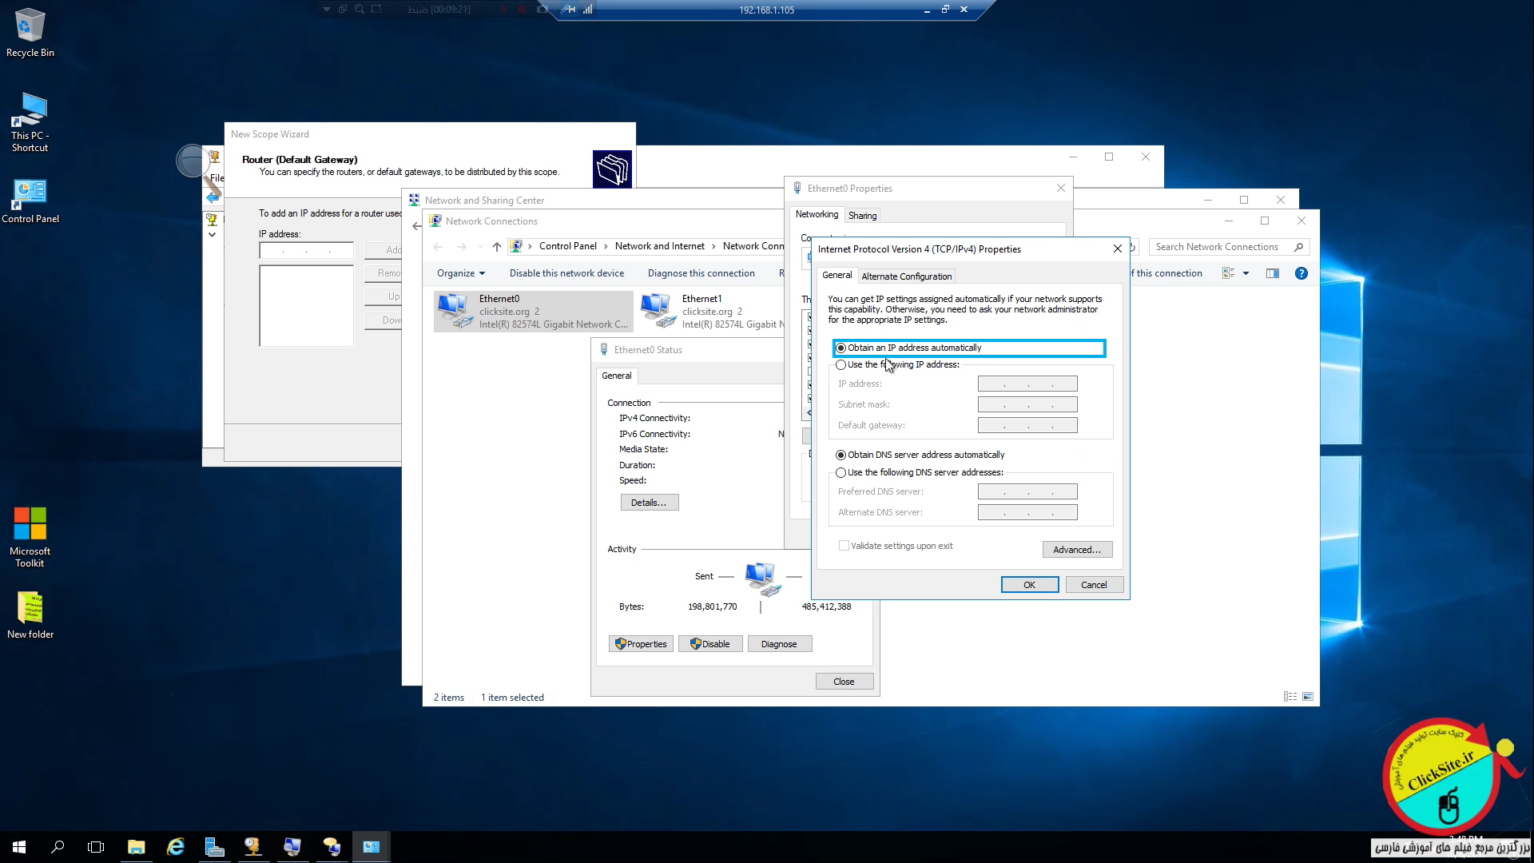Click the Advanced... button
Viewport: 1534px width, 863px height.
(x=1076, y=550)
